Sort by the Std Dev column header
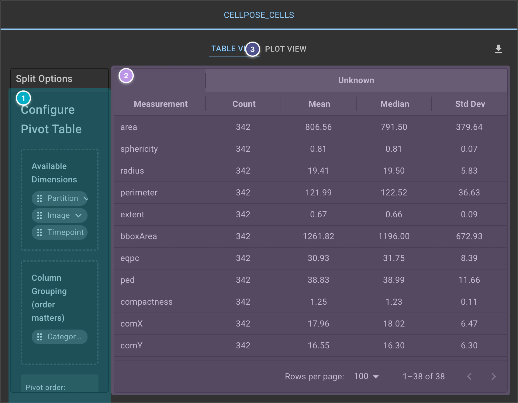The height and width of the screenshot is (403, 518). [470, 104]
